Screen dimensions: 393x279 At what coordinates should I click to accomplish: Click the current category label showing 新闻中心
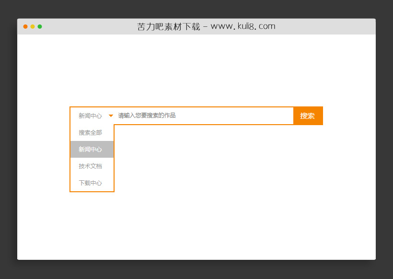tap(90, 116)
